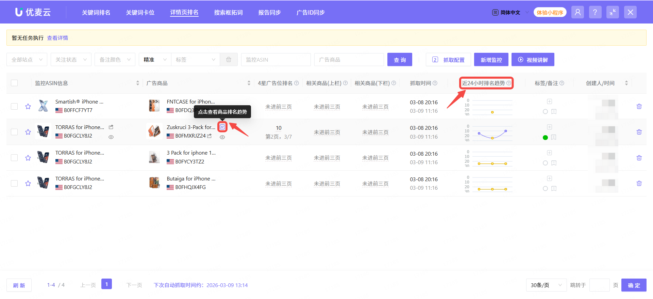This screenshot has width=653, height=299.
Task: Click the 新增监控 button
Action: click(491, 60)
